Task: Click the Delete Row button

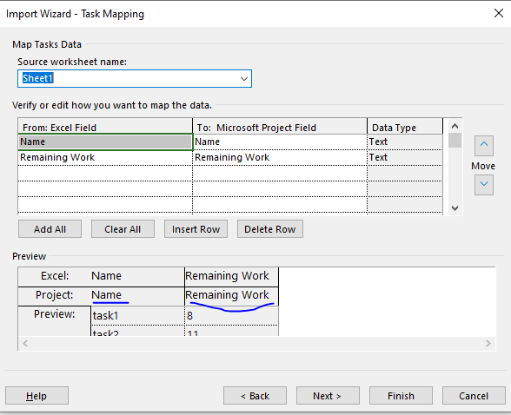Action: tap(270, 229)
